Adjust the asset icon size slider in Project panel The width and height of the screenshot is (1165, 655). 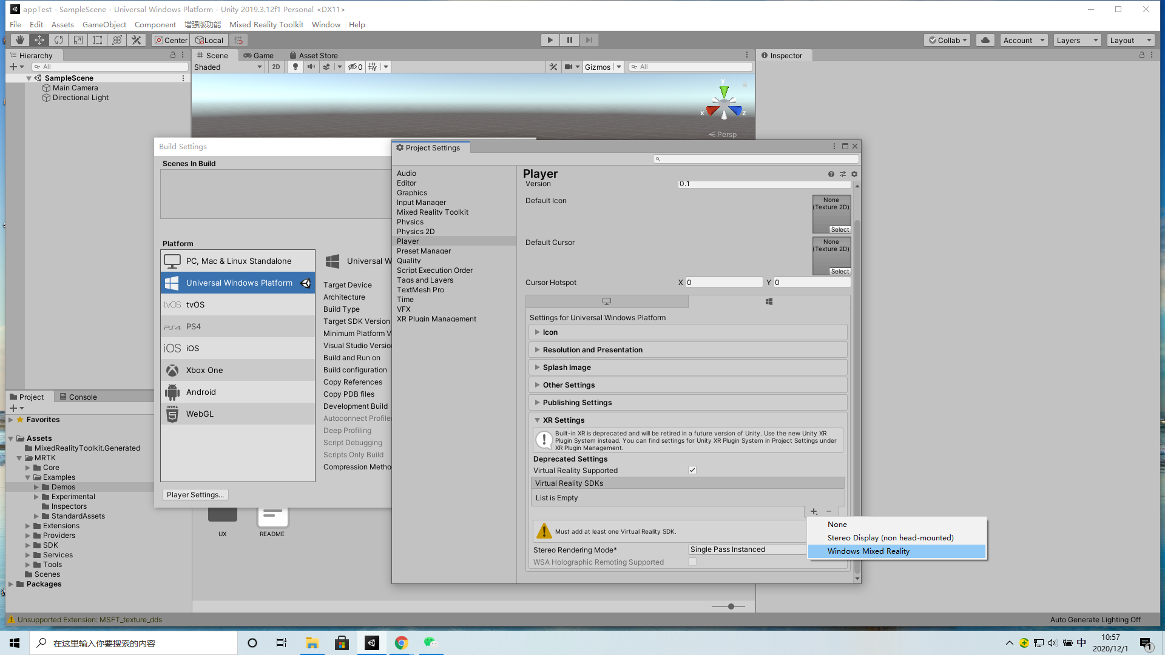[730, 606]
